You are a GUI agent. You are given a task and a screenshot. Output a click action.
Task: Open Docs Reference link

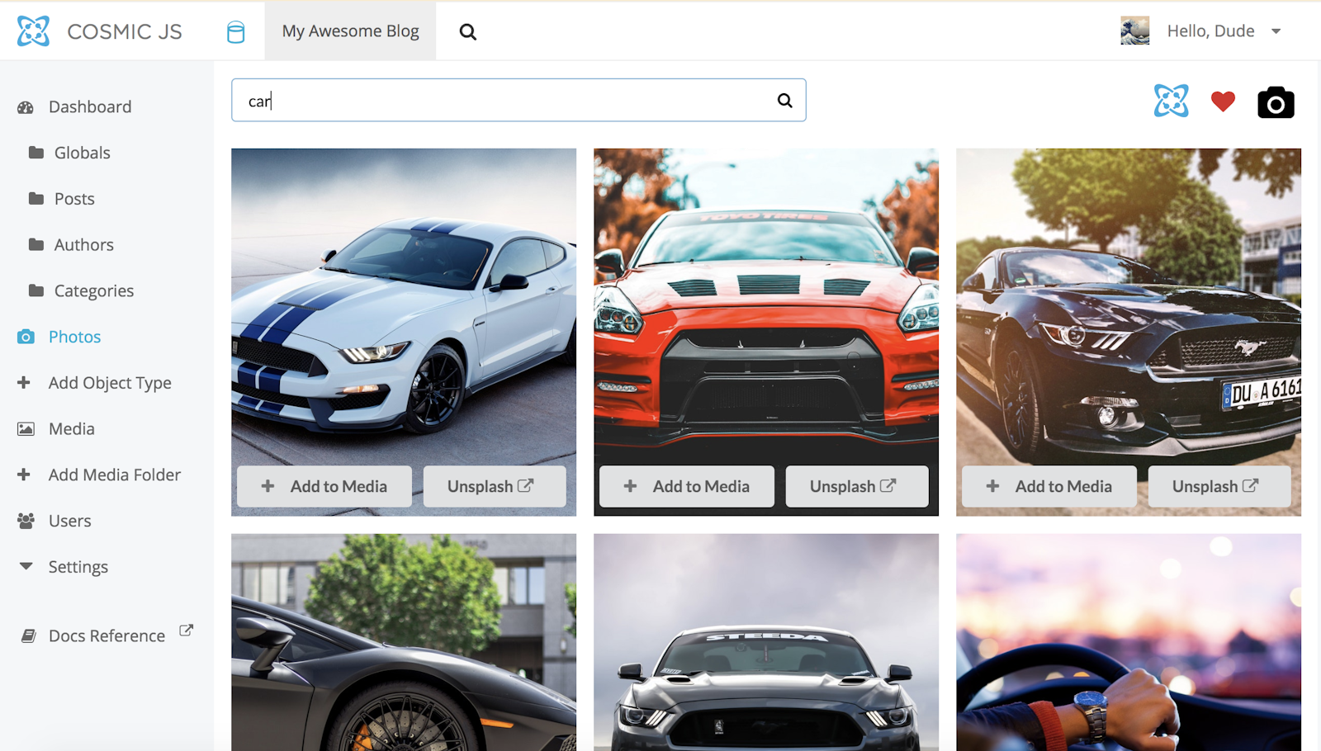107,635
